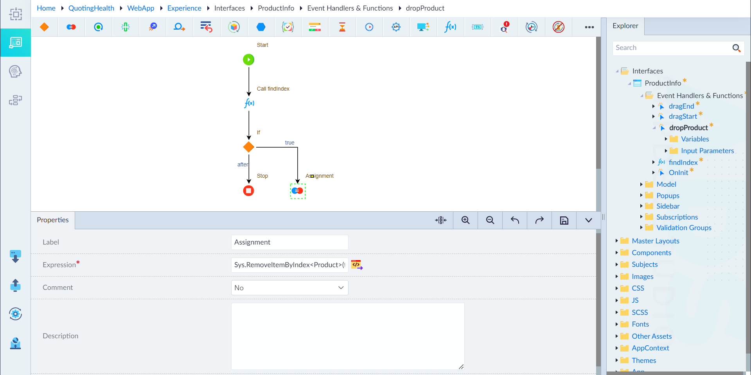Switch to the Explorer tab

[x=625, y=26]
